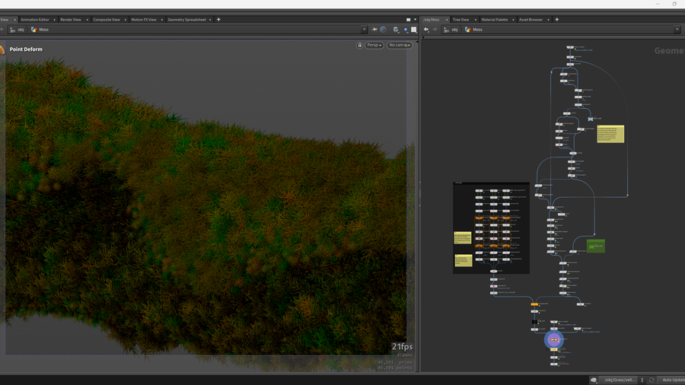Open the Material Palette tab
Screen dimensions: 685x385
(495, 20)
